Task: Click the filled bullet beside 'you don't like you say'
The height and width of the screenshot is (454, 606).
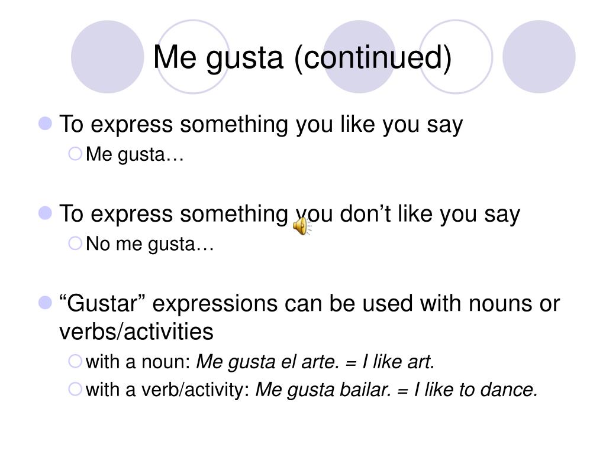Action: [x=45, y=213]
